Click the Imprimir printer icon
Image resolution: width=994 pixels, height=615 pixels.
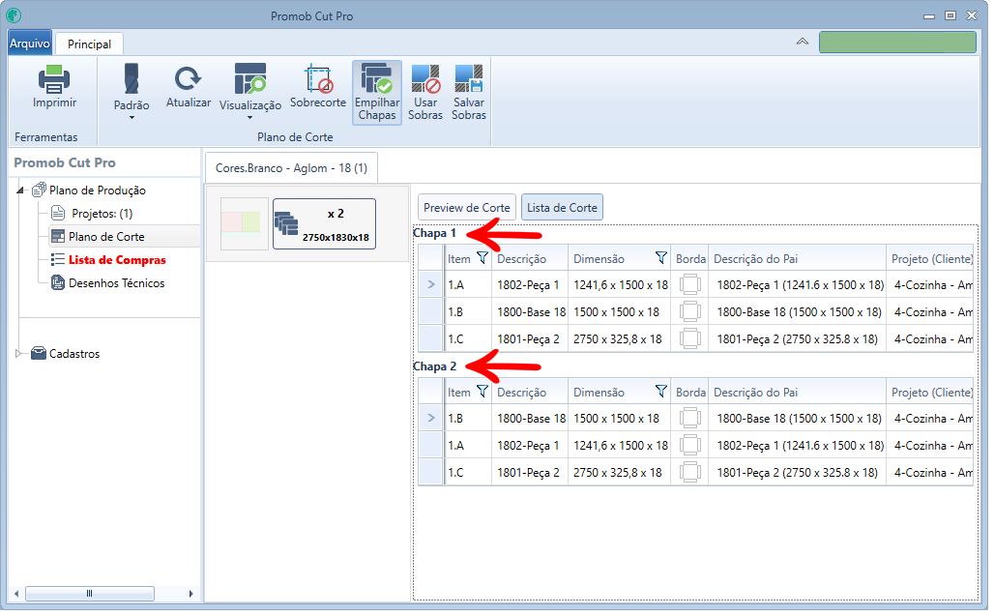[x=54, y=79]
